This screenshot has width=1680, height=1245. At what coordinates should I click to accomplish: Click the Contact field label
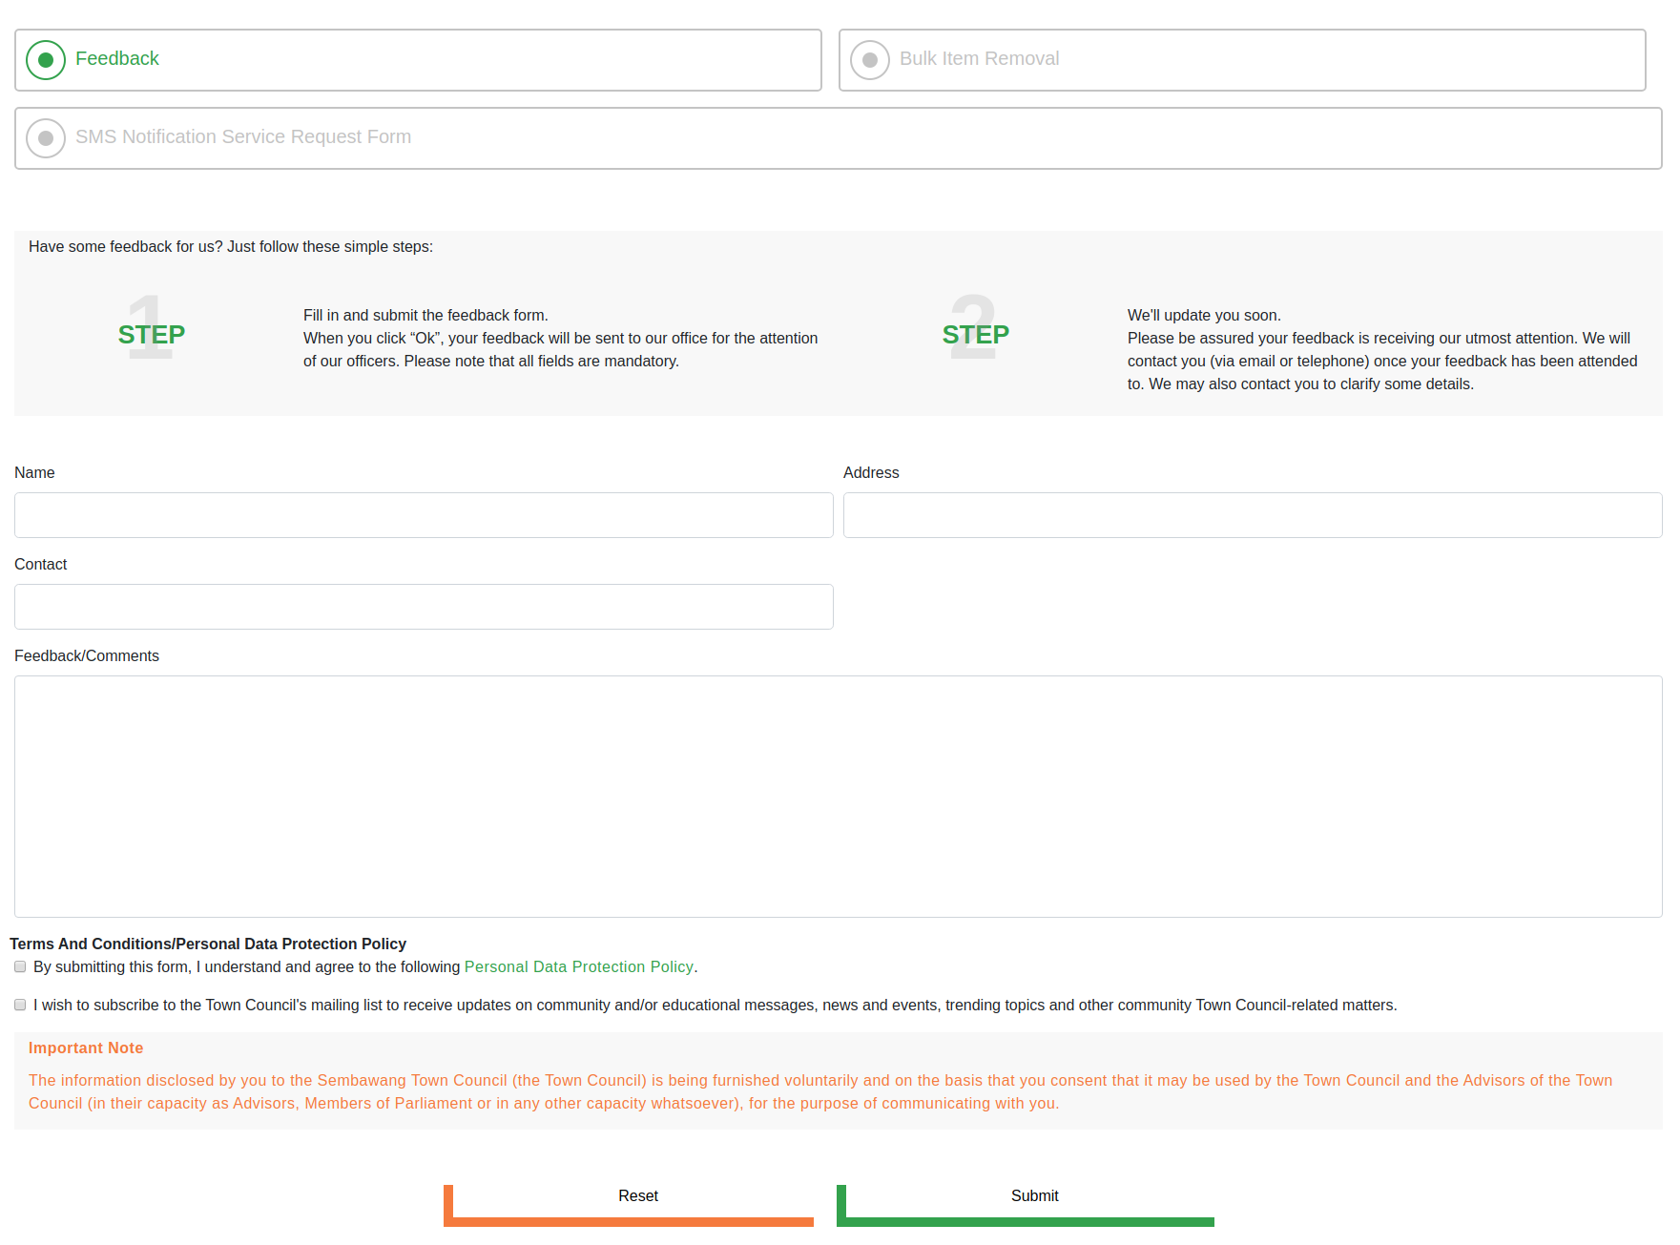coord(41,564)
